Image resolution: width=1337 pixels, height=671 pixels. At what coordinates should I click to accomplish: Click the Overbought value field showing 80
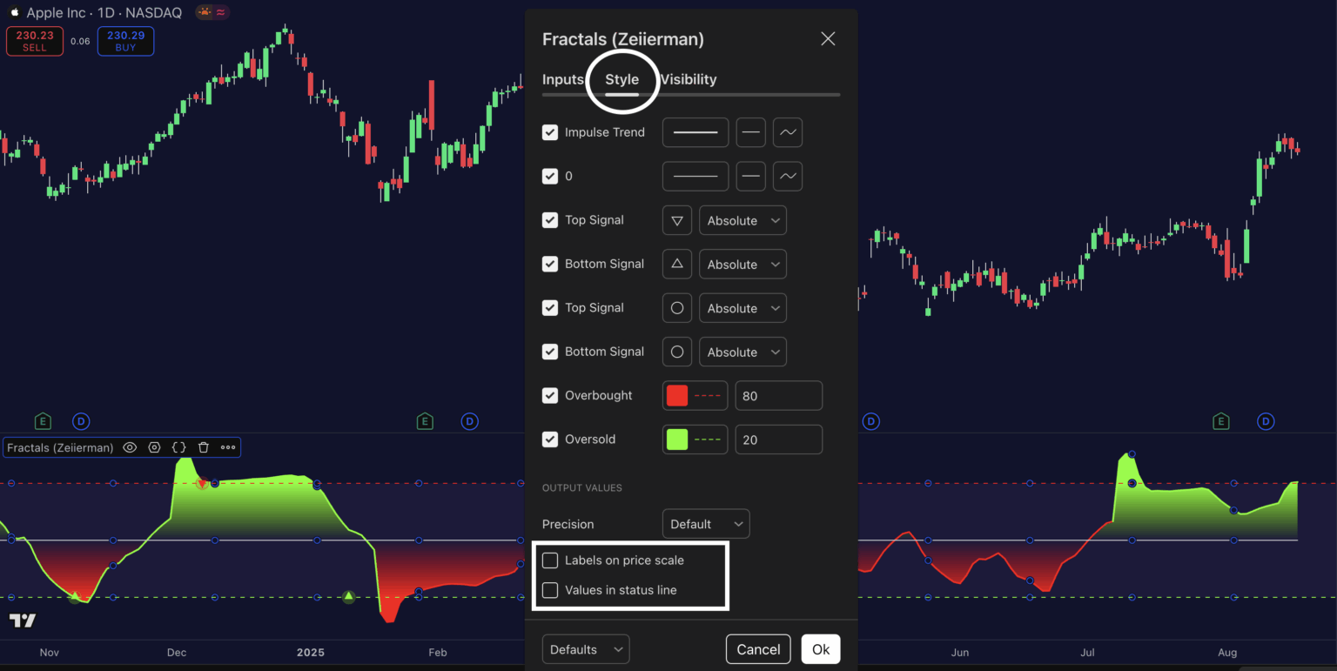779,395
